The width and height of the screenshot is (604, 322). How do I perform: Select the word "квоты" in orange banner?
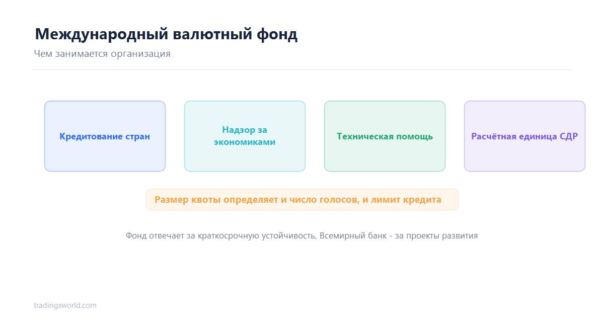point(206,200)
